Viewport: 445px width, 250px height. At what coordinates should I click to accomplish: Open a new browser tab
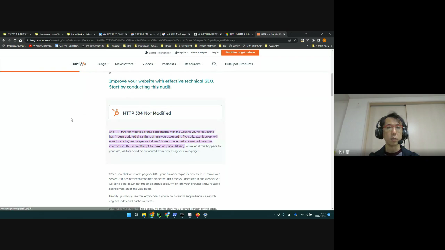(291, 34)
